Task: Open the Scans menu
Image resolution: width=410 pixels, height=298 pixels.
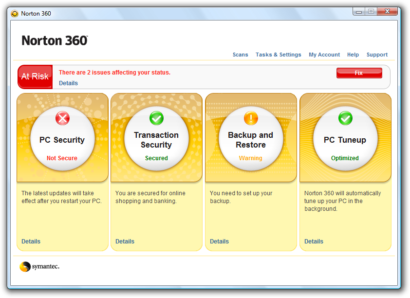Action: tap(240, 55)
